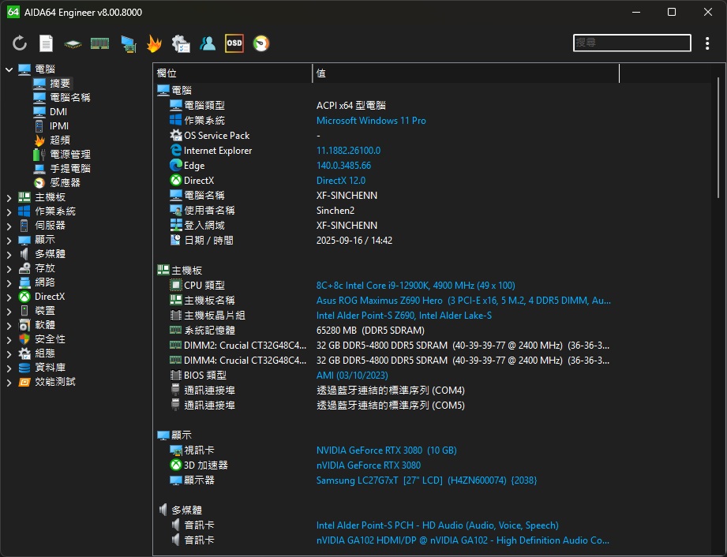727x557 pixels.
Task: Expand the 伺服器 tree node
Action: tap(9, 226)
